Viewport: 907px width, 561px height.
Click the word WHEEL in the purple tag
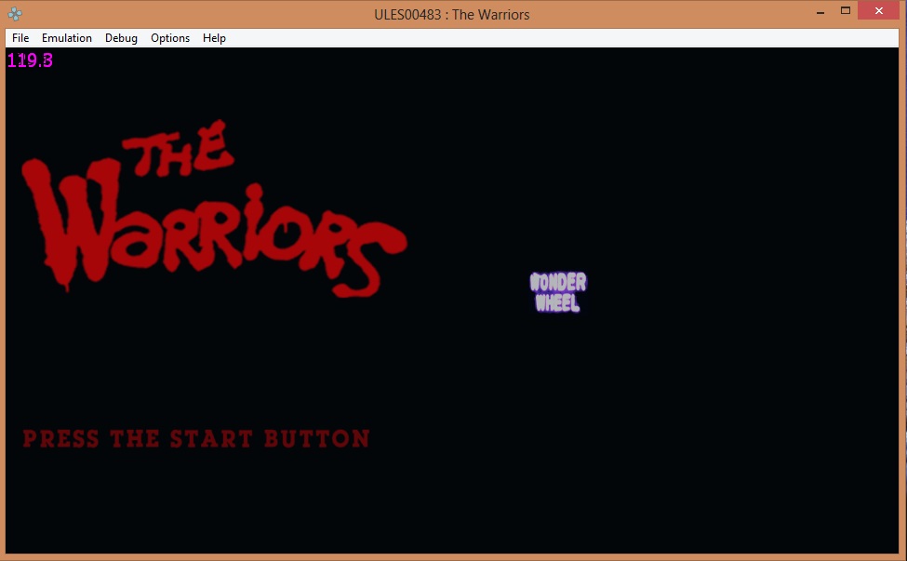pos(558,303)
